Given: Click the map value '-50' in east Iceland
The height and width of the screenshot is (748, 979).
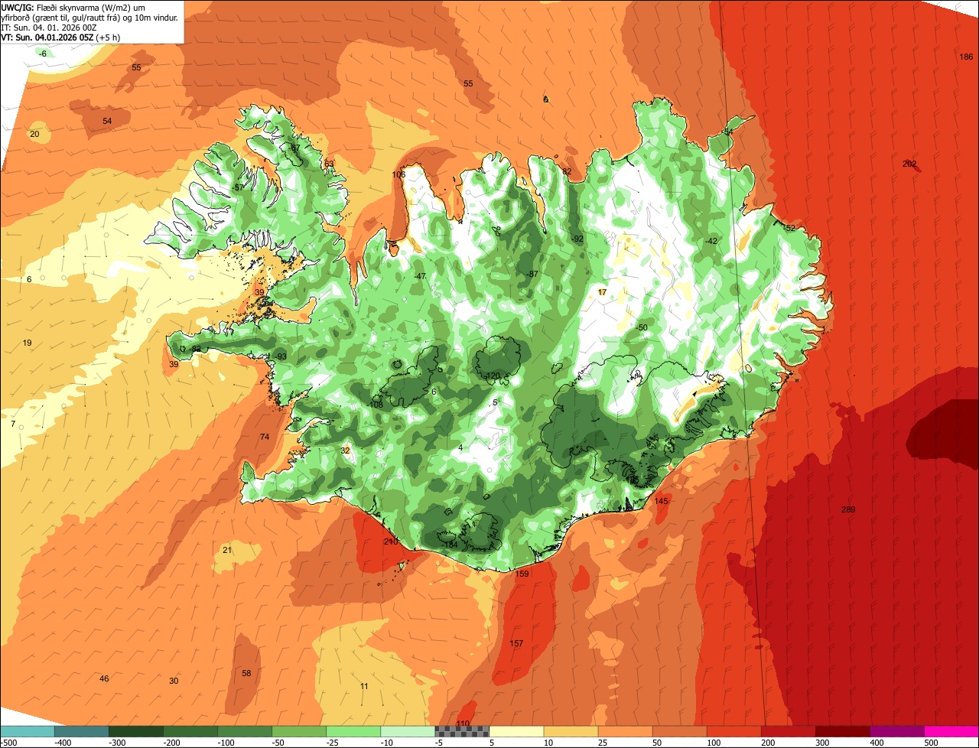Looking at the screenshot, I should (642, 327).
